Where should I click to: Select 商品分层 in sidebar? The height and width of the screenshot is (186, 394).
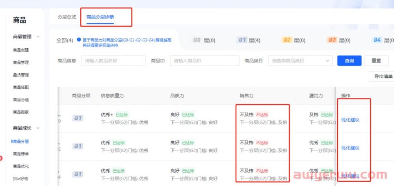[21, 141]
